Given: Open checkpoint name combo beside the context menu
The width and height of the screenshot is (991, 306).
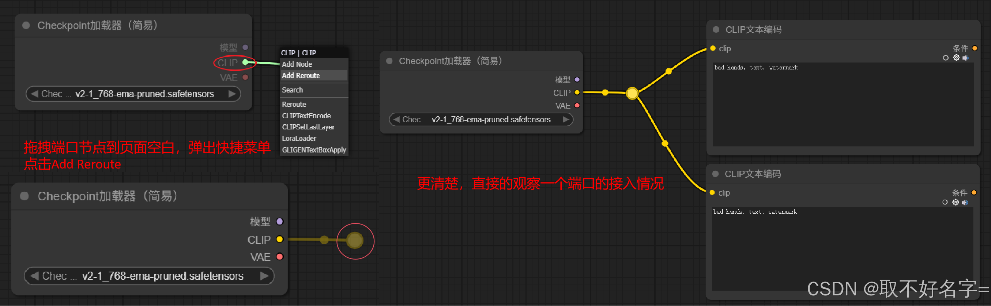Looking at the screenshot, I should tap(133, 94).
